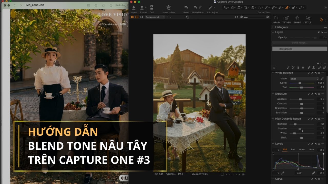
Task: Click the Export icon
Action: [x=142, y=8]
